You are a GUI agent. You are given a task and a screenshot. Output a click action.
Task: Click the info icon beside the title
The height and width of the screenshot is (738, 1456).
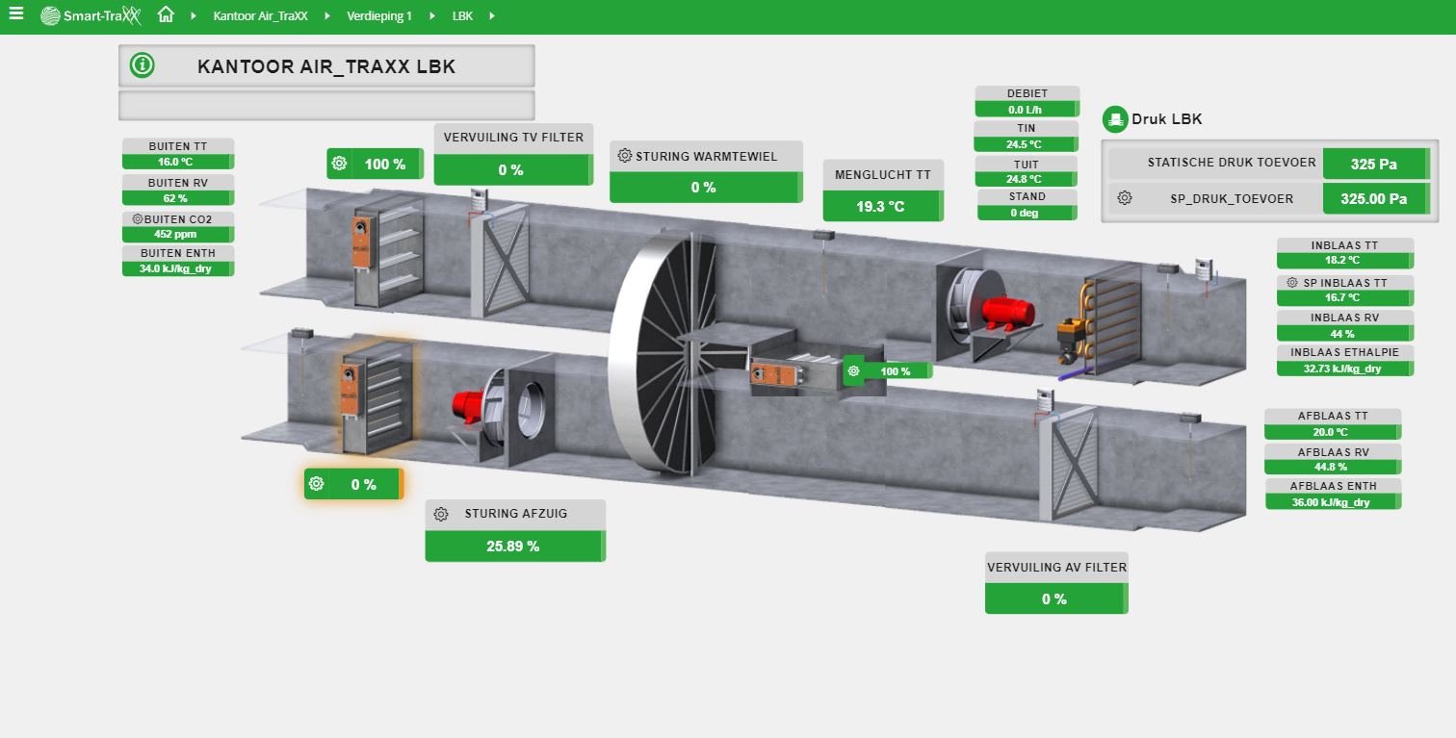pyautogui.click(x=142, y=65)
